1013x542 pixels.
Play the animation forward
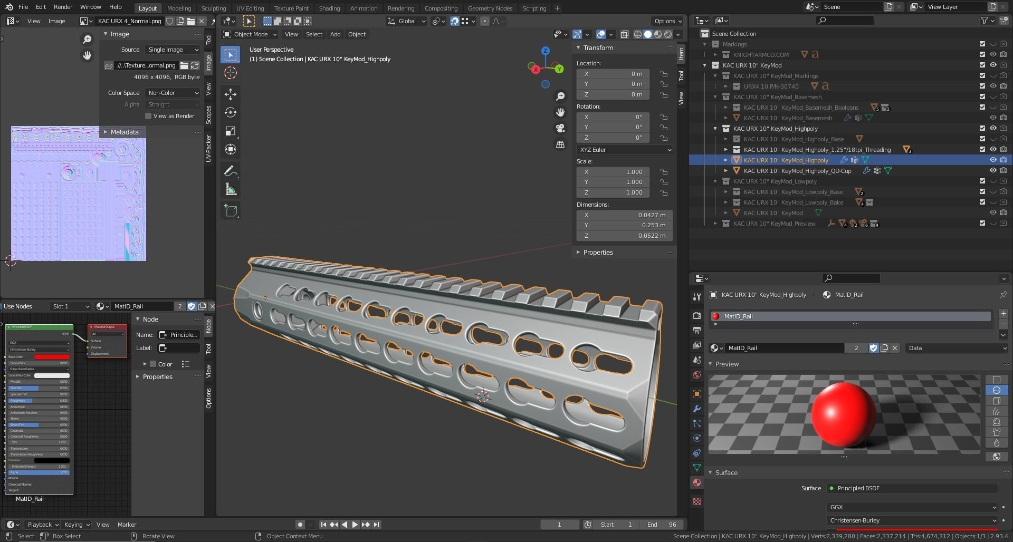click(x=355, y=525)
